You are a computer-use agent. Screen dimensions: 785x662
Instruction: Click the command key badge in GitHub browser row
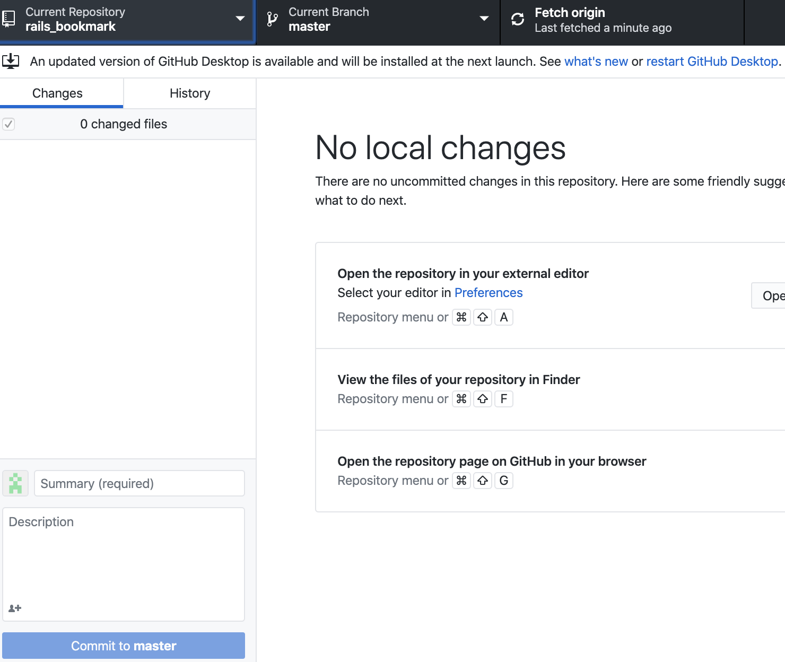coord(461,481)
